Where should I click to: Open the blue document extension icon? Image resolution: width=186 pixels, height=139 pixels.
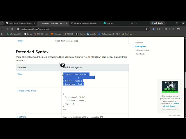[x=153, y=29]
